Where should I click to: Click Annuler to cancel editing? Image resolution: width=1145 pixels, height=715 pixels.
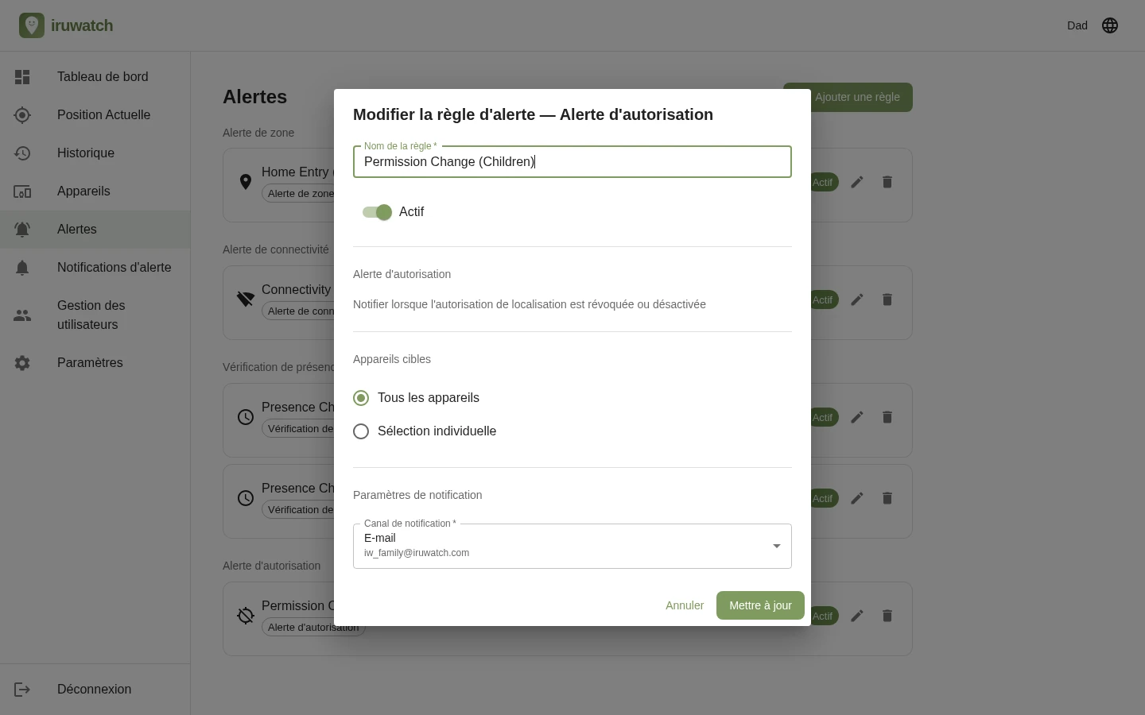click(685, 605)
